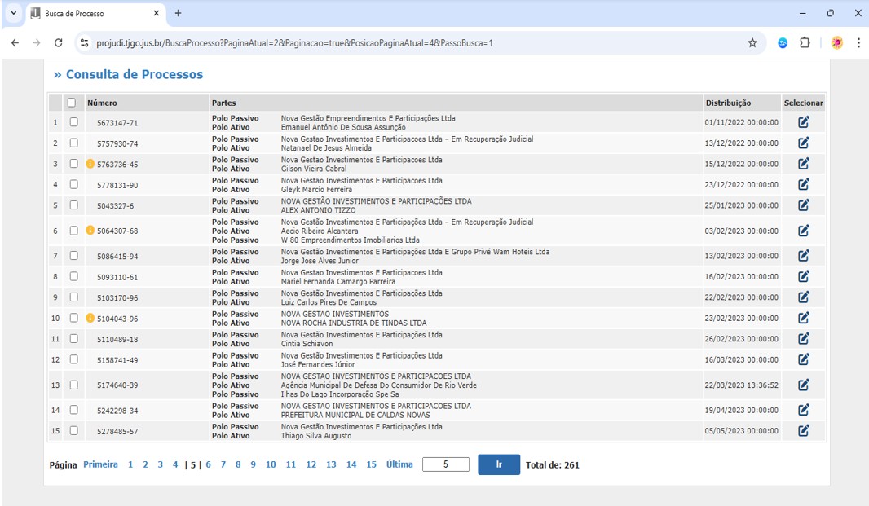Switch to the Busca de Processo tab
869x506 pixels.
(91, 14)
